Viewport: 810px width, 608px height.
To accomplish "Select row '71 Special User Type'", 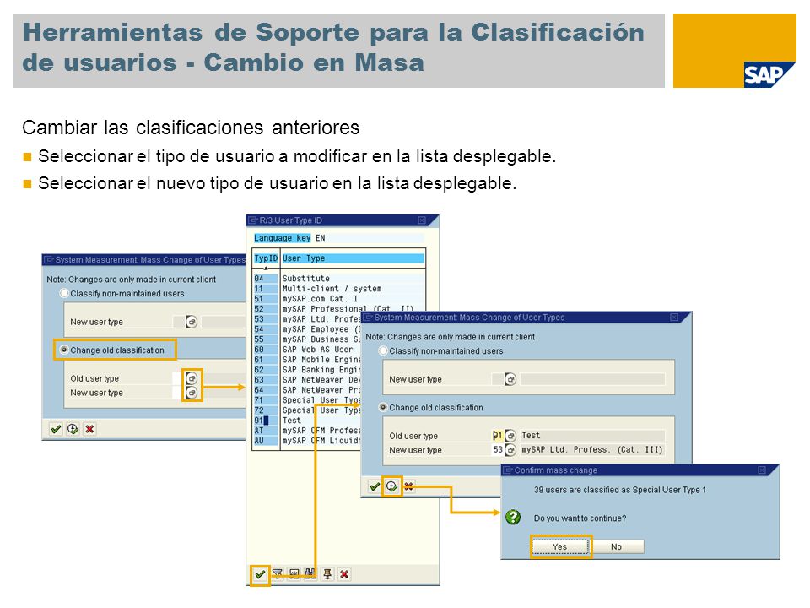I will (x=307, y=400).
